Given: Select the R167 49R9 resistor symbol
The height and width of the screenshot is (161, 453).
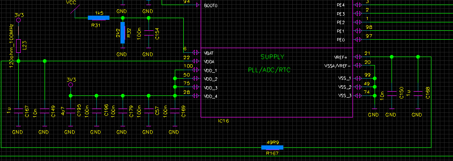Looking at the screenshot, I should click(272, 147).
